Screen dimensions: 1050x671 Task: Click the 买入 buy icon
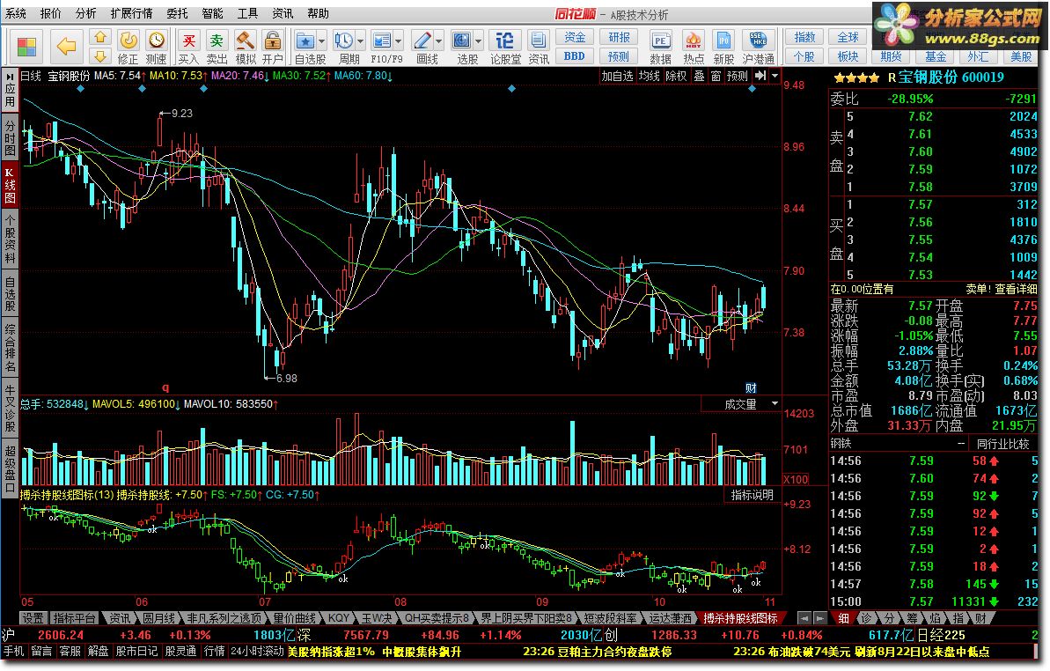pos(189,47)
